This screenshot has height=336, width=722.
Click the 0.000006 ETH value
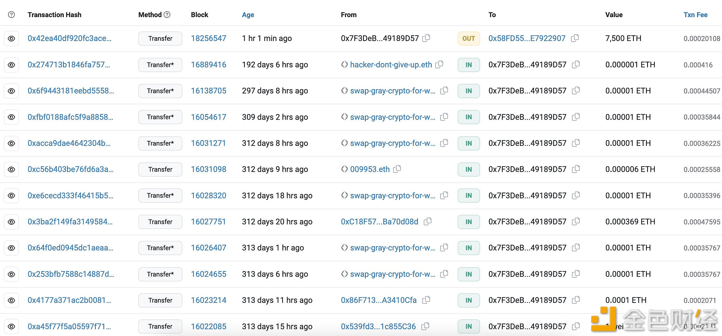pyautogui.click(x=630, y=169)
